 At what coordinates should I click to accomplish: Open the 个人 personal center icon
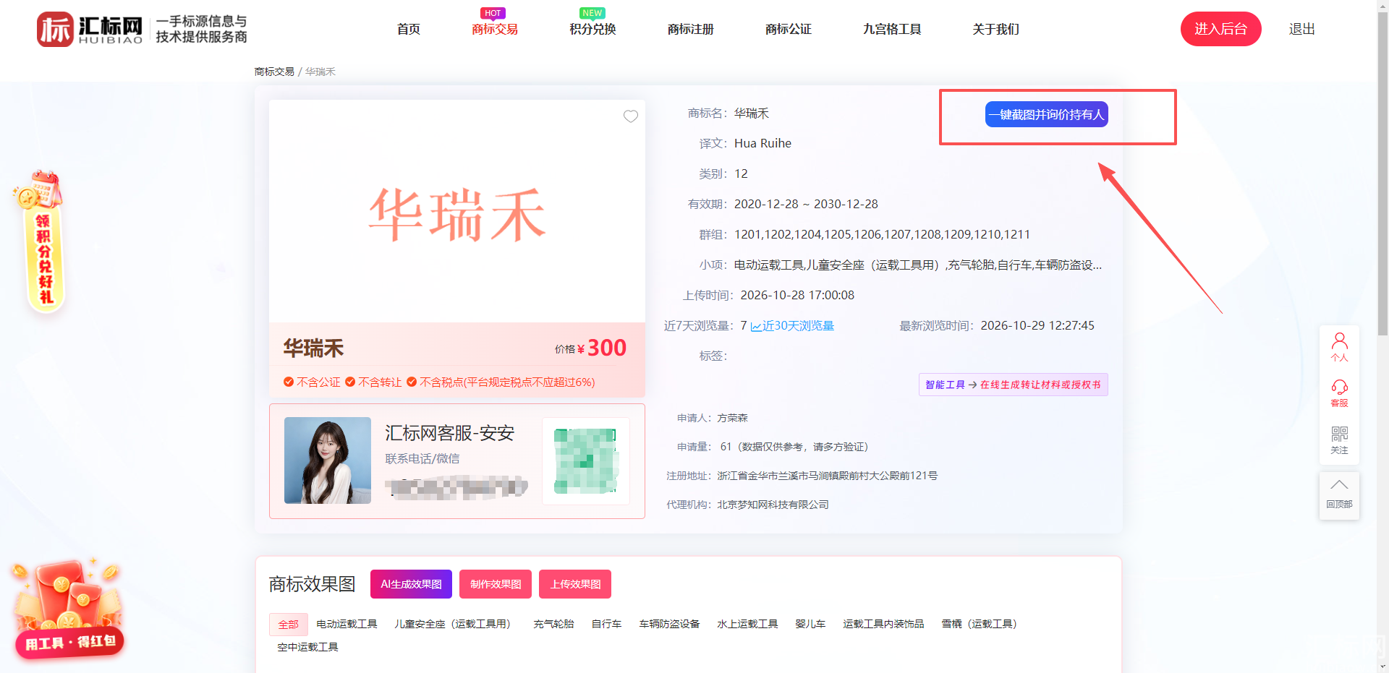pyautogui.click(x=1339, y=347)
